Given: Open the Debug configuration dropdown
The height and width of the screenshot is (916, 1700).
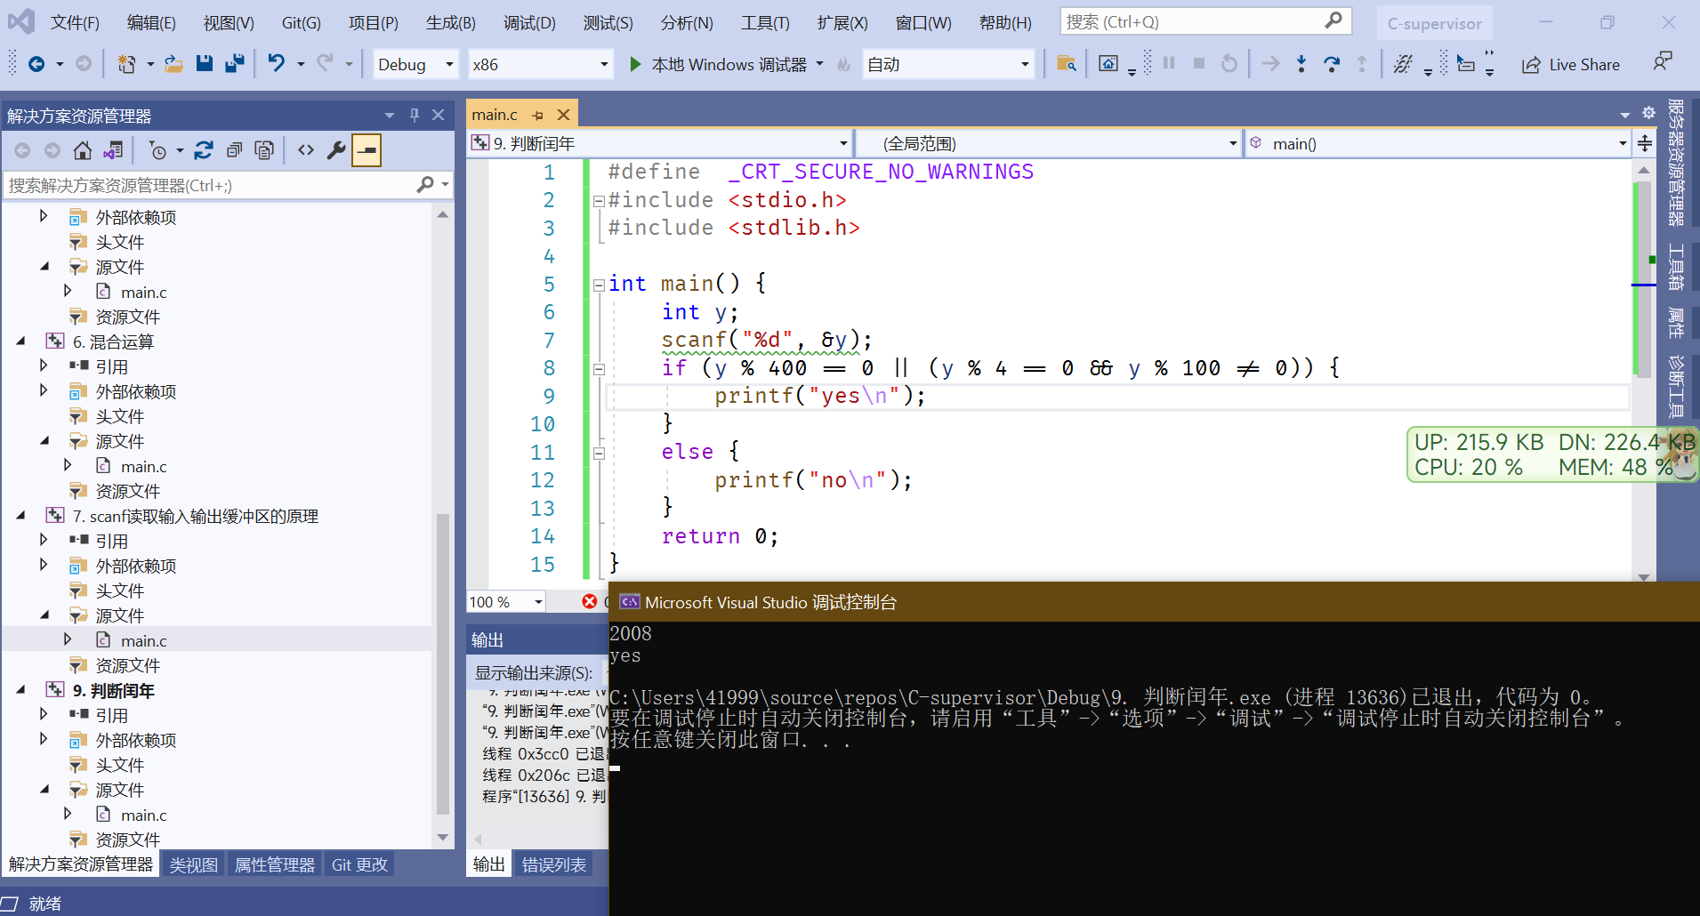Looking at the screenshot, I should coord(449,64).
